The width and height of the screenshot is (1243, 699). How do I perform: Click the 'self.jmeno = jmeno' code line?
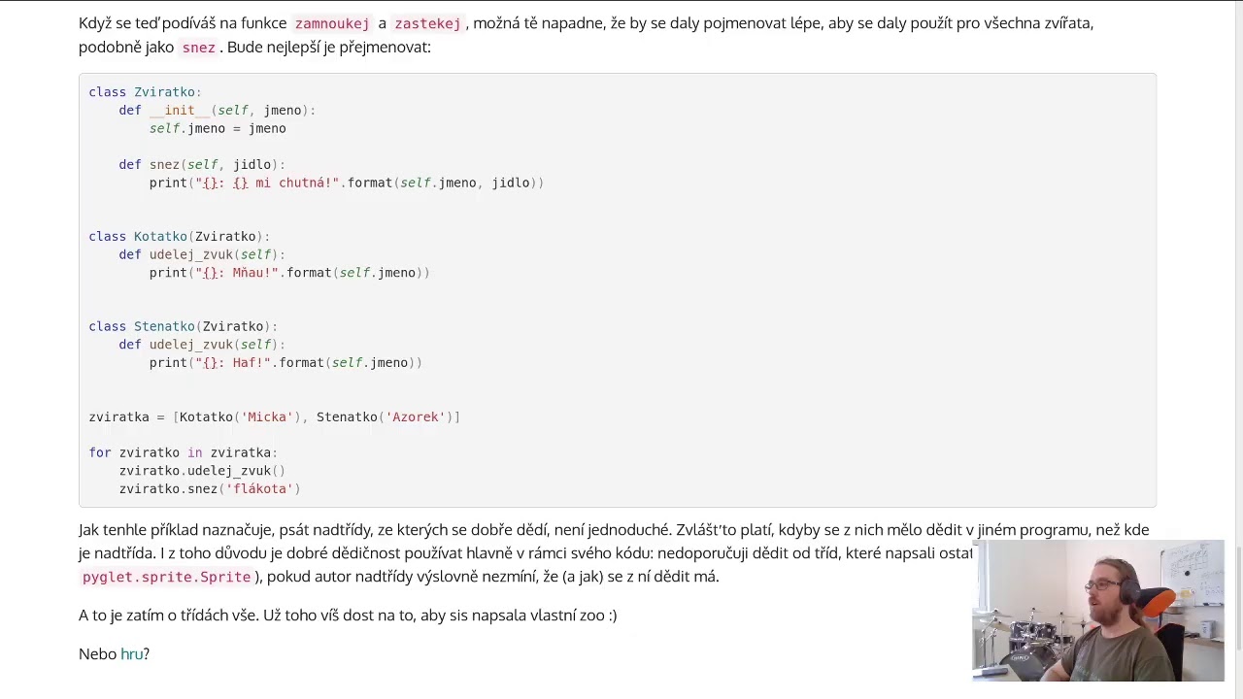click(218, 128)
